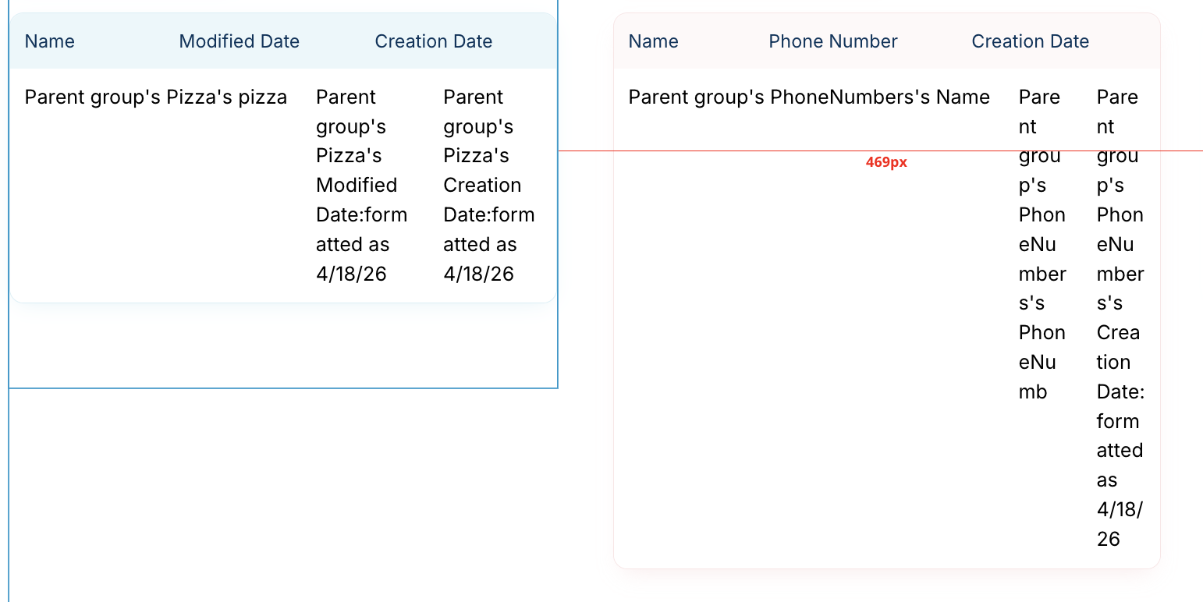The image size is (1203, 602).
Task: Click the Phone Number column header
Action: coord(832,41)
